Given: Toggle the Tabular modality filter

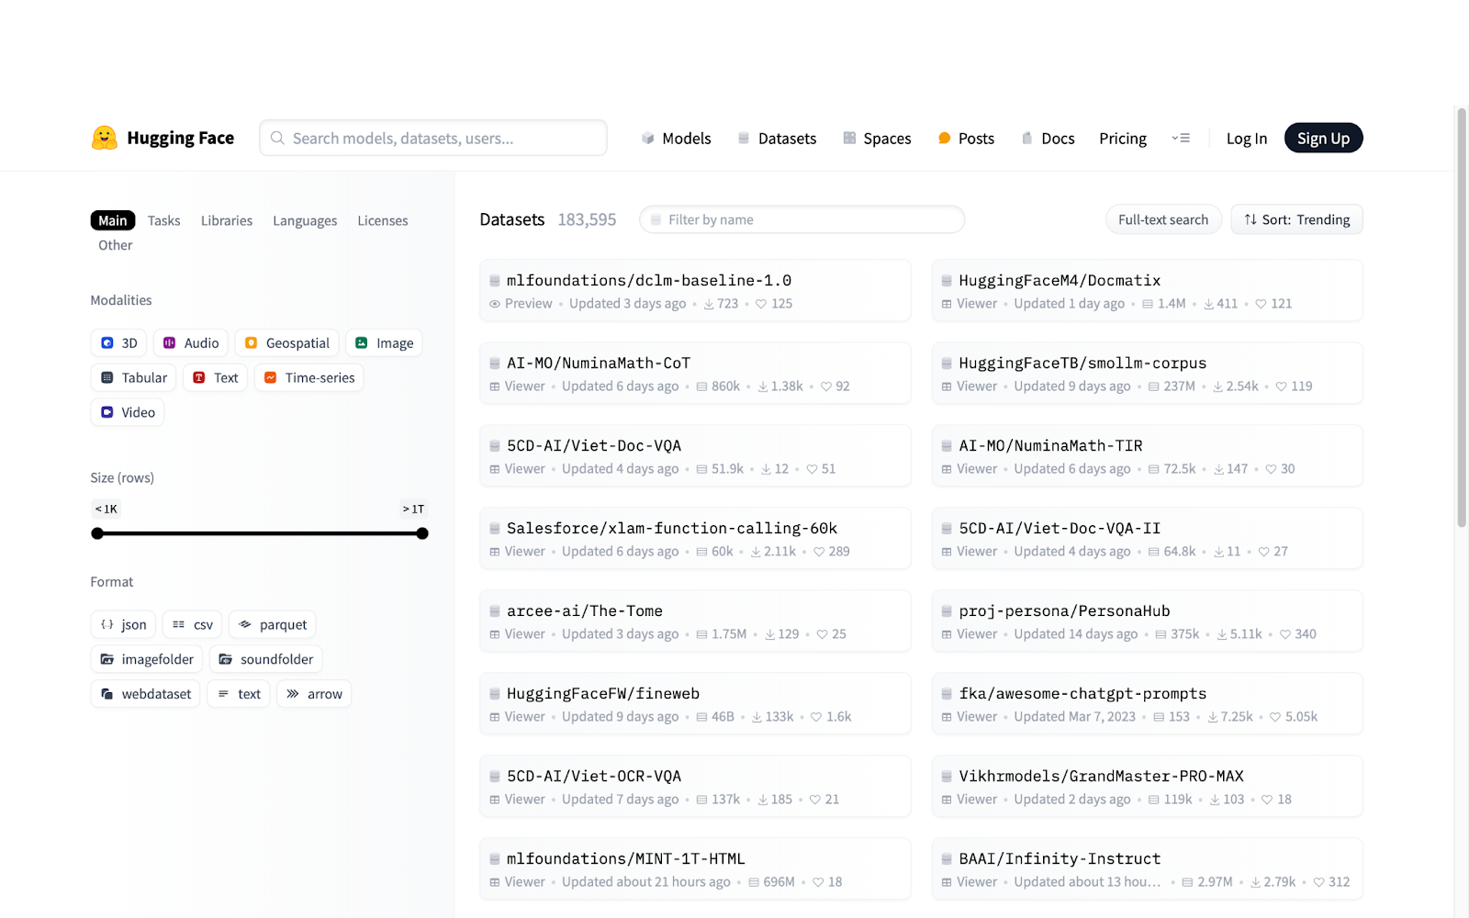Looking at the screenshot, I should point(132,377).
